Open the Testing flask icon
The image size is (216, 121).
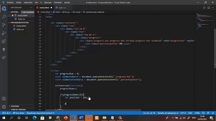click(4, 49)
